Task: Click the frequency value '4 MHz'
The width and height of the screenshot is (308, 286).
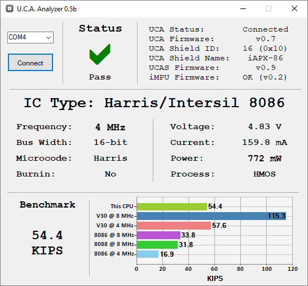Action: click(110, 127)
